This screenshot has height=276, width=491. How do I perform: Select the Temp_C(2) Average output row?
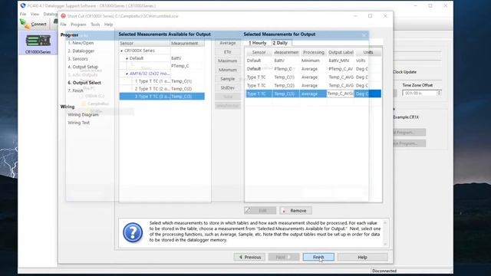tap(313, 85)
